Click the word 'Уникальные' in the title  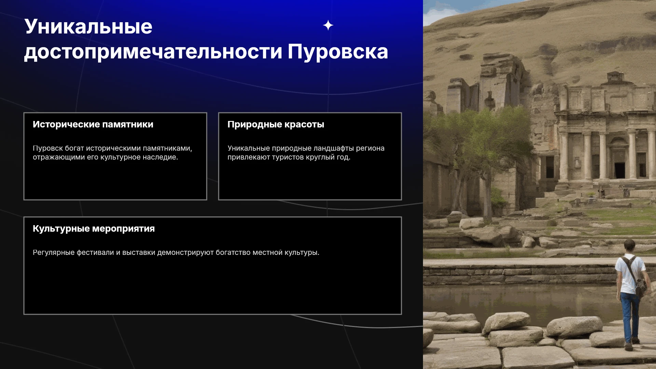(88, 27)
